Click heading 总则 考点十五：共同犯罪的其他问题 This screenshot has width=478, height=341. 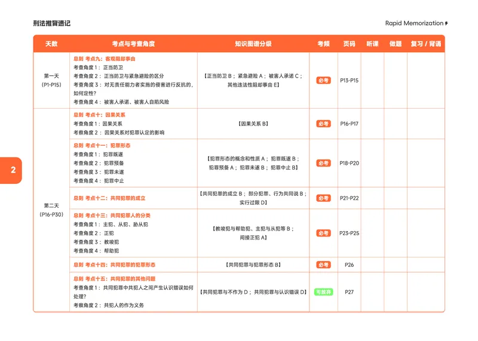tap(114, 278)
